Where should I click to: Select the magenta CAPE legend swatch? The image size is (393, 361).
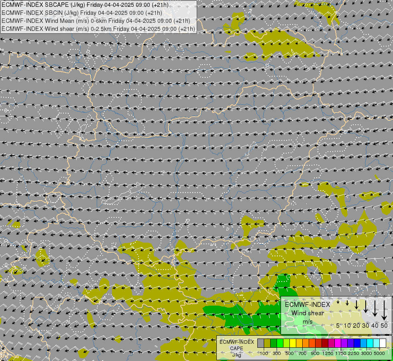coord(338,343)
